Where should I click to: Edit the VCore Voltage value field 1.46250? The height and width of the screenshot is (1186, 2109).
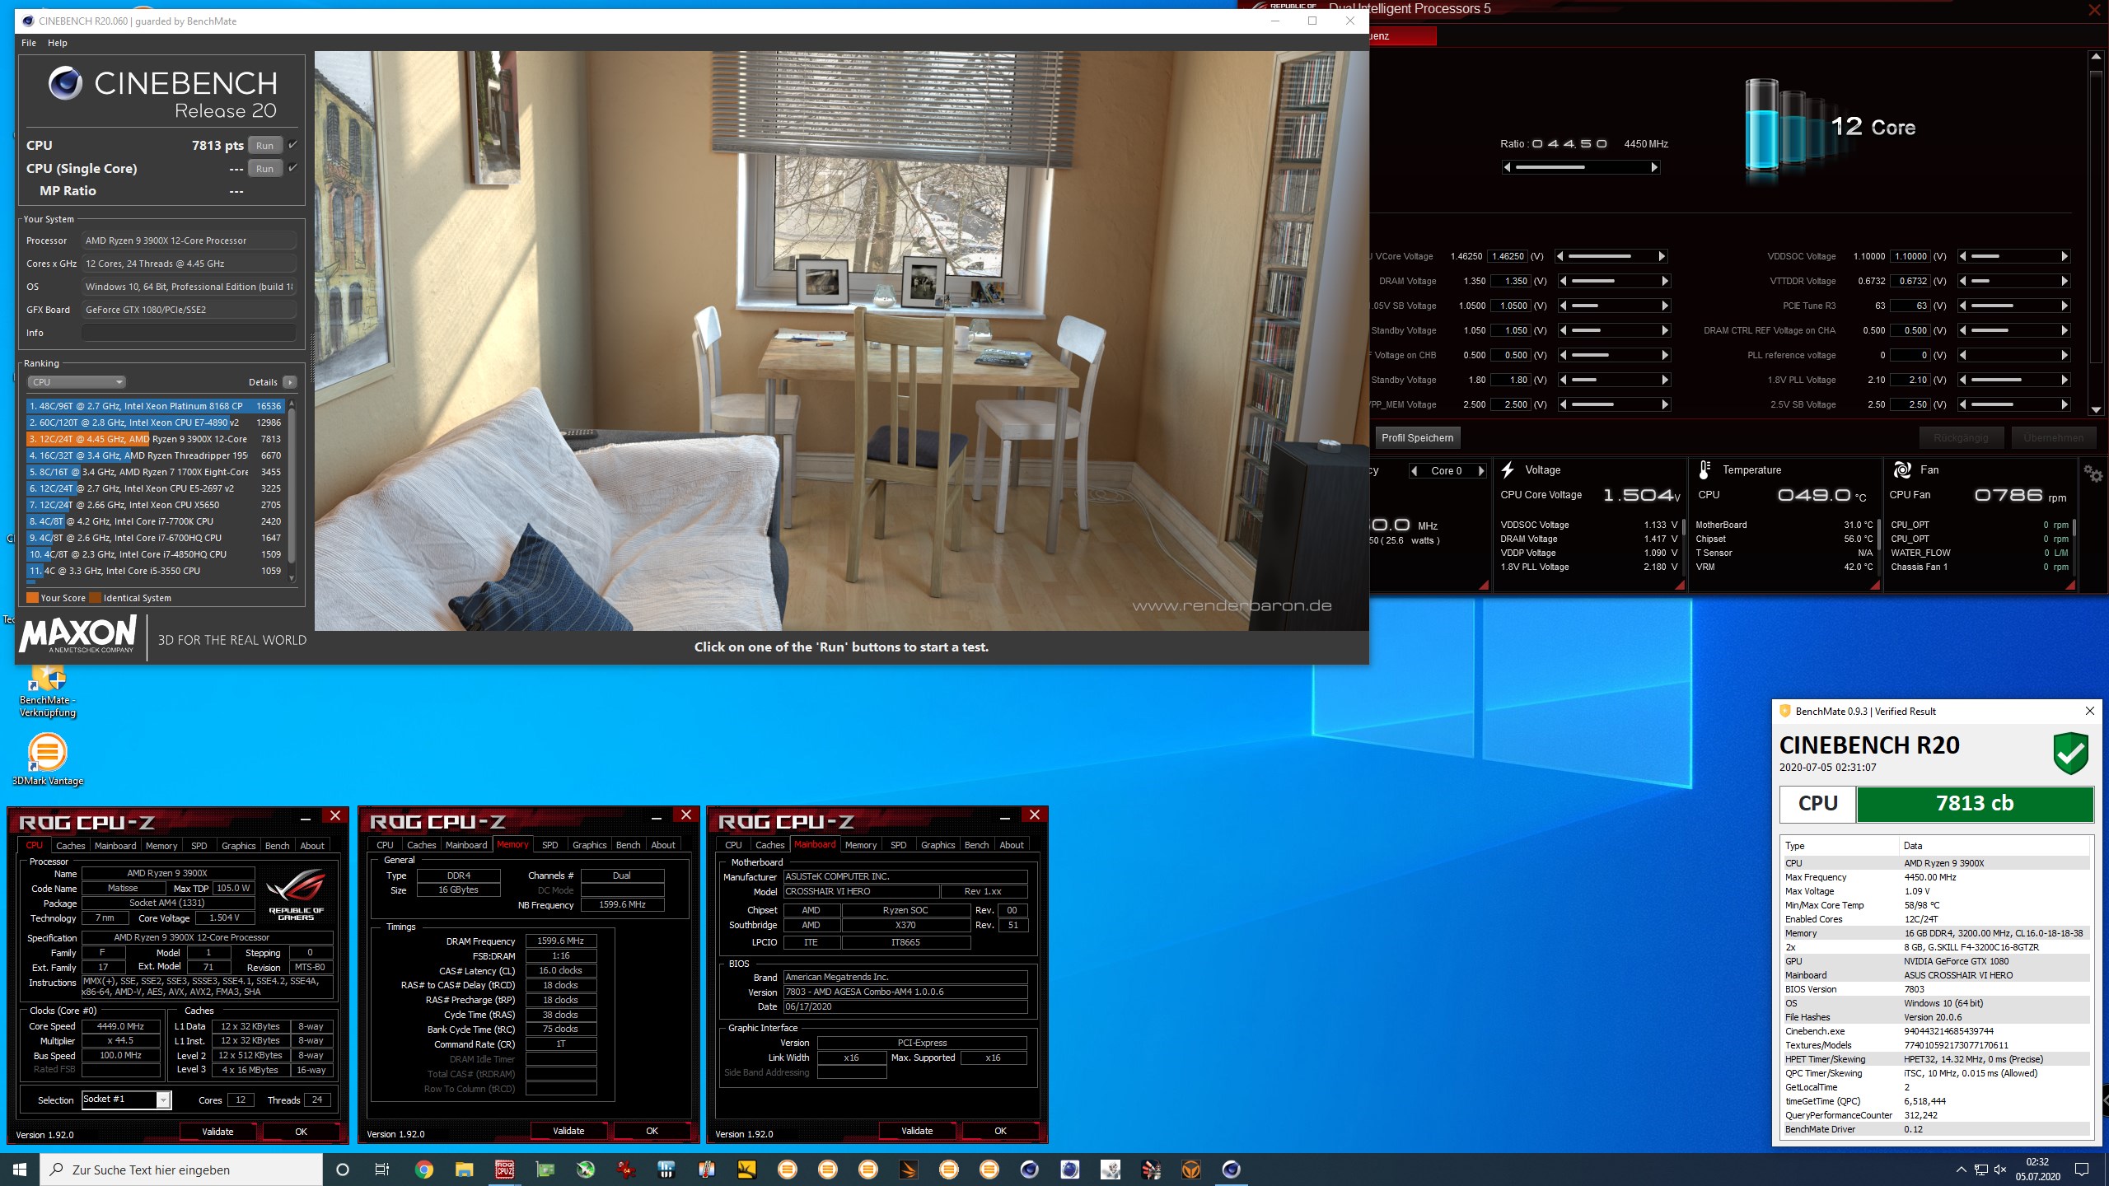(1508, 256)
